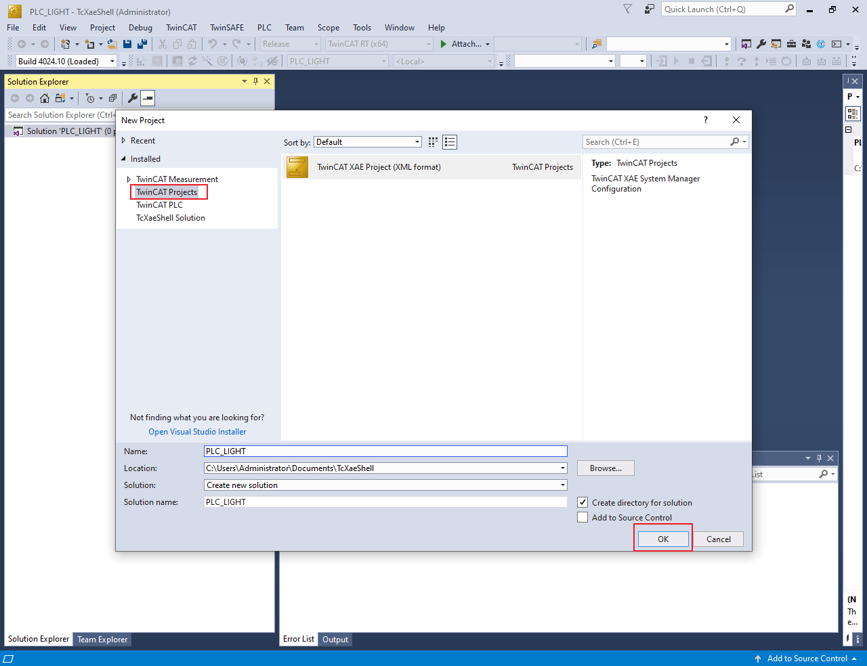The width and height of the screenshot is (867, 666).
Task: Click the project Name input field
Action: pos(385,451)
